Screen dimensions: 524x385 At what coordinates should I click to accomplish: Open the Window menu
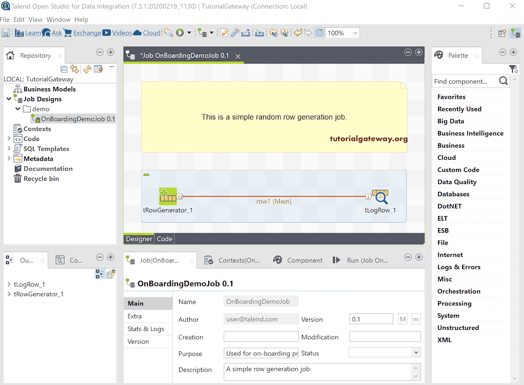pyautogui.click(x=58, y=20)
